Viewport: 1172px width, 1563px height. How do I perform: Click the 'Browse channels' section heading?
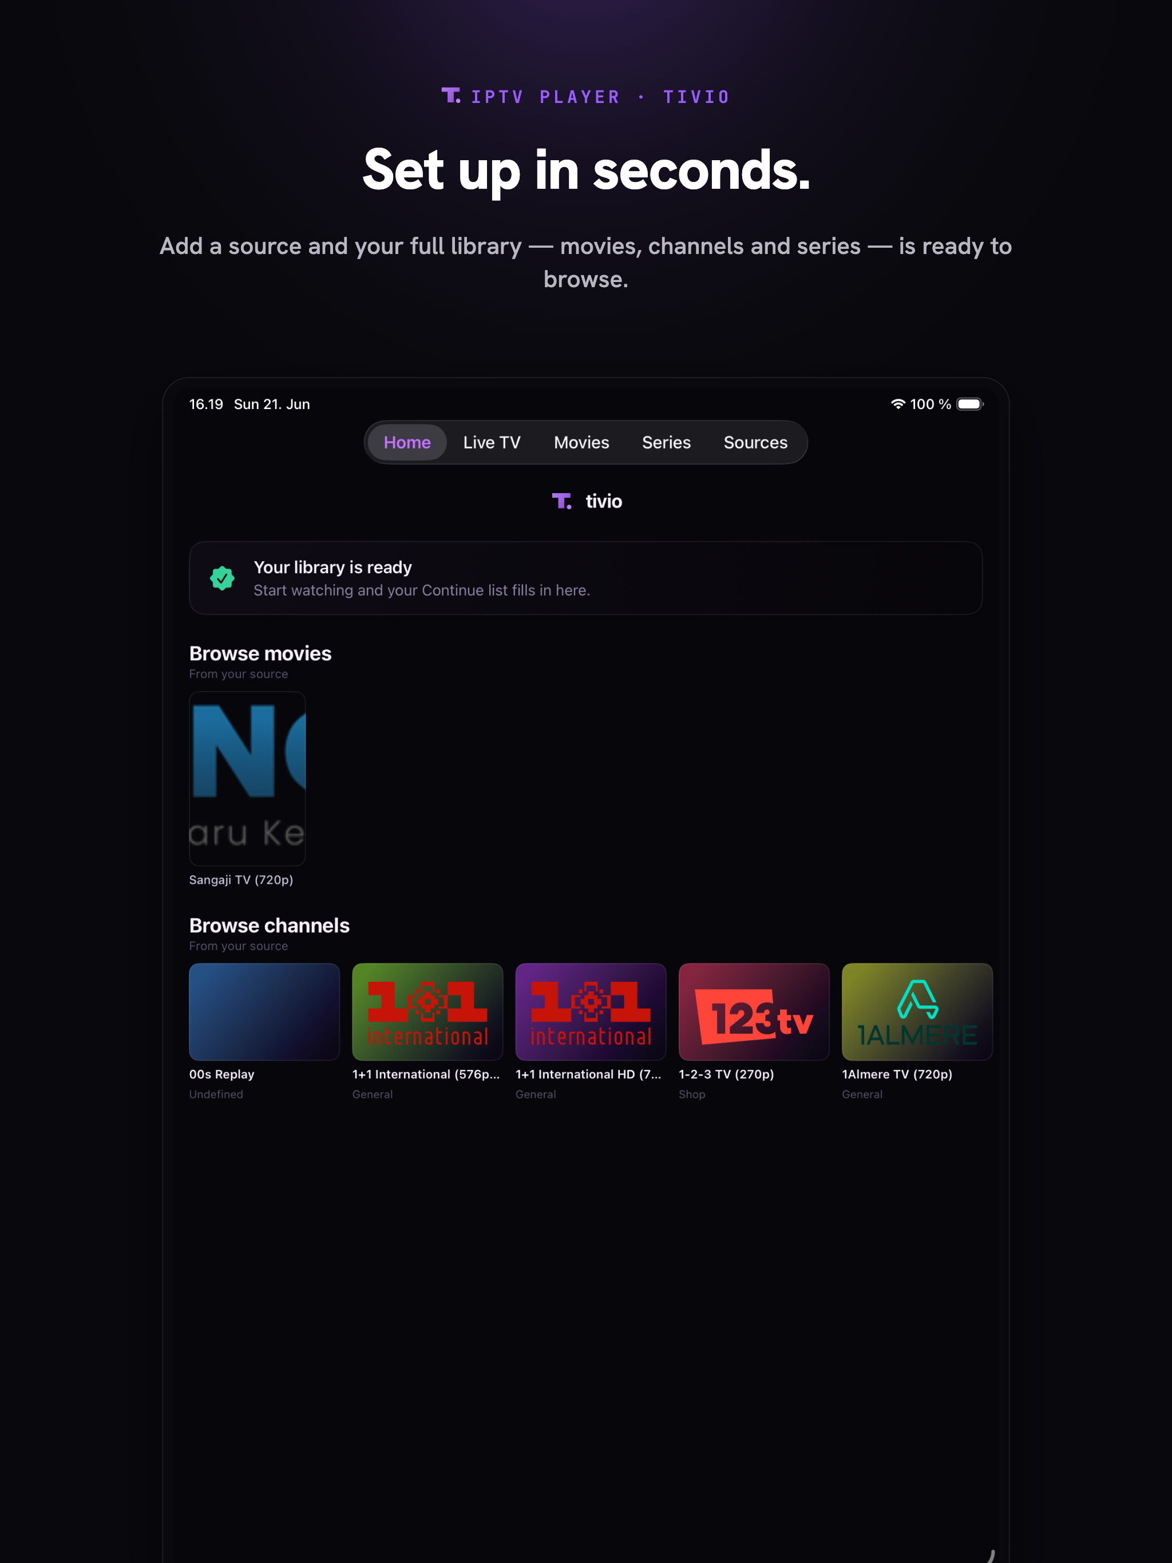pos(270,926)
